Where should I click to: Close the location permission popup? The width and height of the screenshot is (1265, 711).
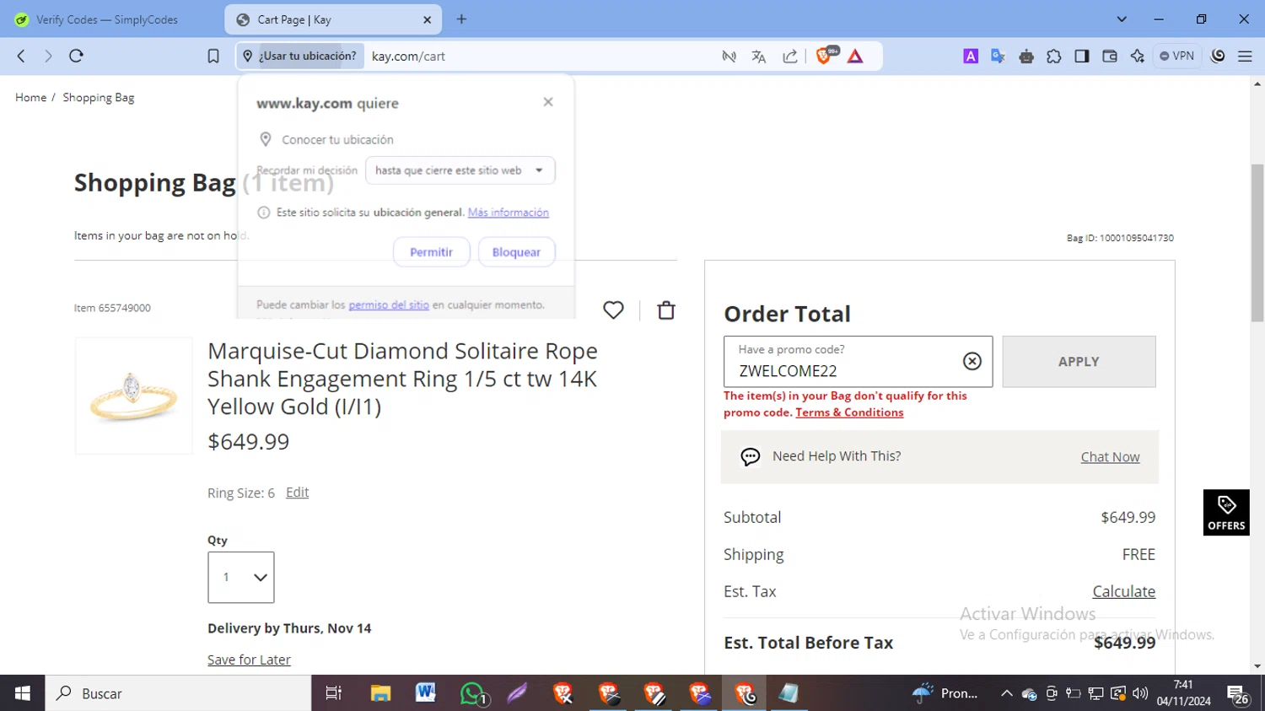548,102
